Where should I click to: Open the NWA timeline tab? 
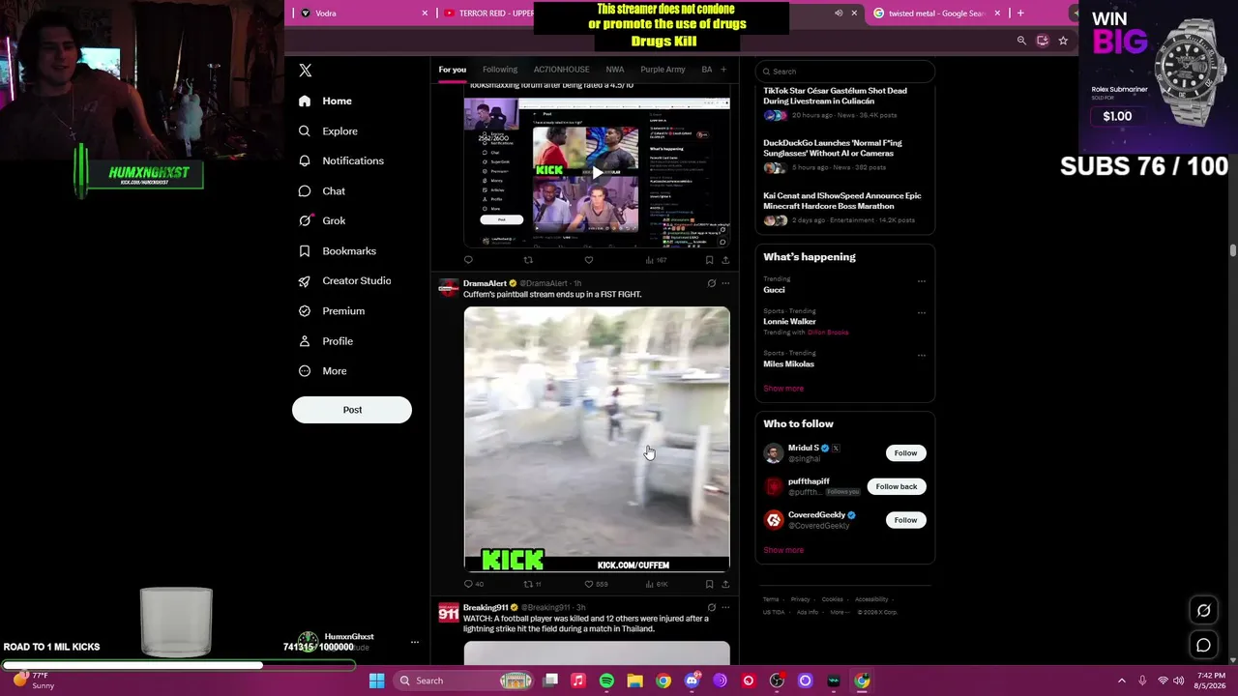coord(615,70)
